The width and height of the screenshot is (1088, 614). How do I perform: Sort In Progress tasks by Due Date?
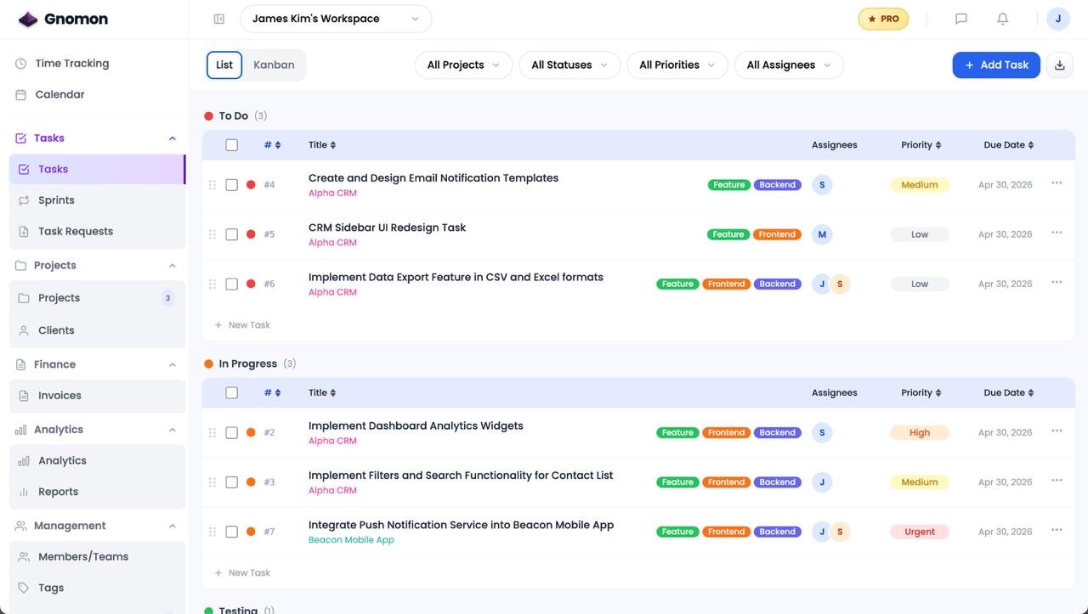[1009, 392]
